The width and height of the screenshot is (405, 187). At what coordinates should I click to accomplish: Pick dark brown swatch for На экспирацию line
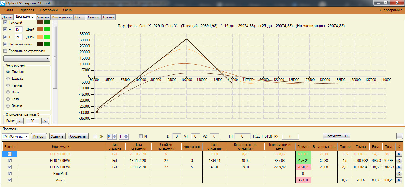point(40,44)
